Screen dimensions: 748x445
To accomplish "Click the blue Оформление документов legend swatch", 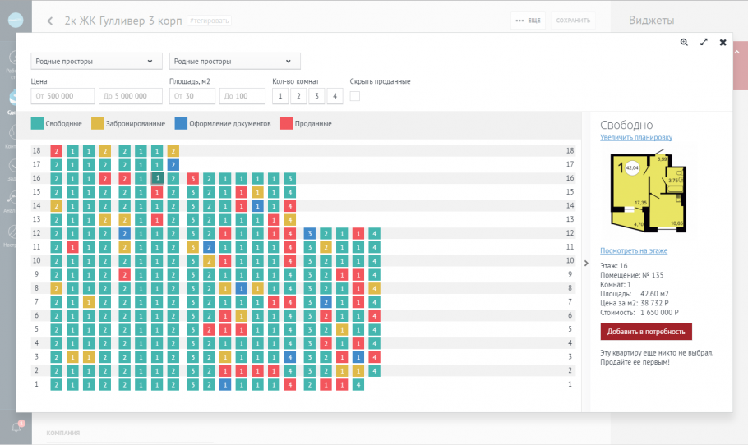I will [x=181, y=123].
